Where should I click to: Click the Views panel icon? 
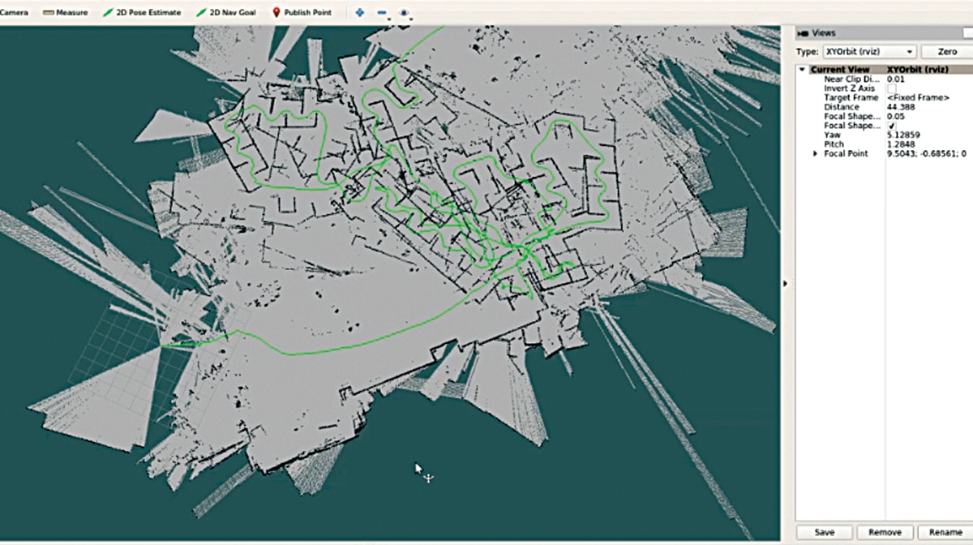click(802, 32)
